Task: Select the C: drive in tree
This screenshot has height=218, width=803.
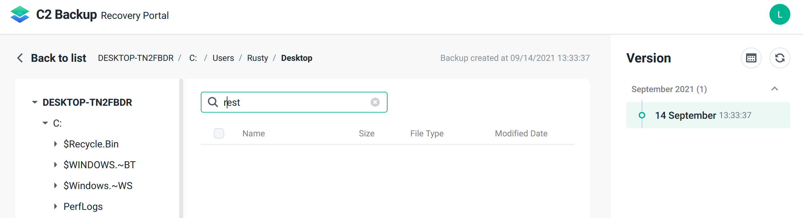Action: [x=57, y=123]
